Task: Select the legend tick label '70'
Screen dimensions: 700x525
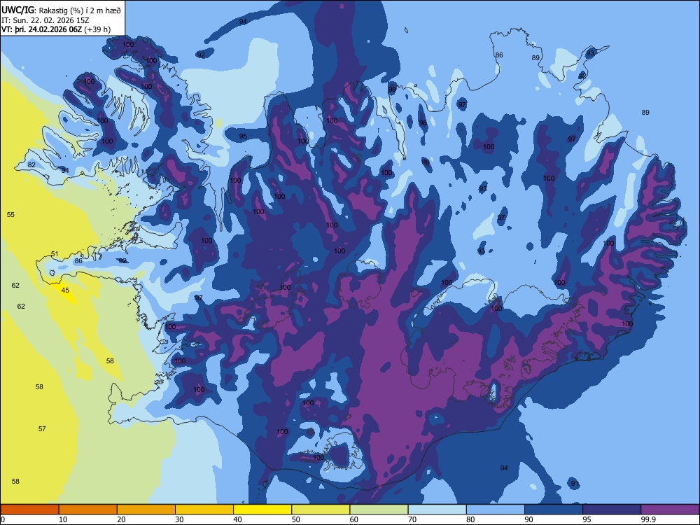Action: click(x=412, y=519)
